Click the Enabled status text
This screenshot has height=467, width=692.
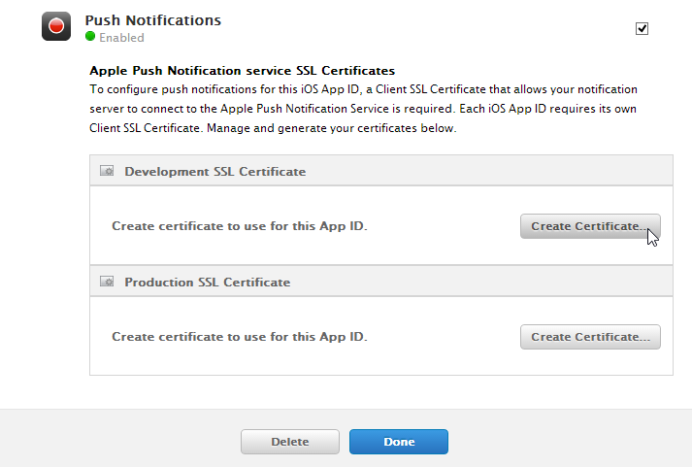pyautogui.click(x=122, y=38)
